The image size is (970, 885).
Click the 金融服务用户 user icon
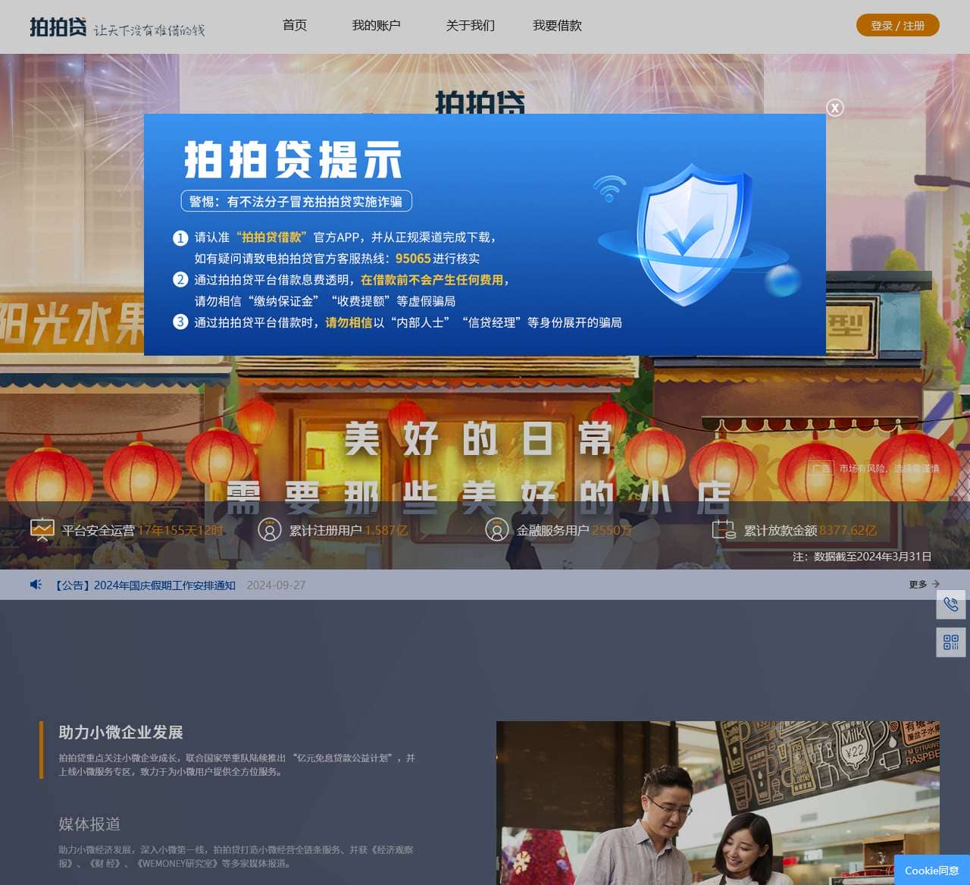[496, 529]
